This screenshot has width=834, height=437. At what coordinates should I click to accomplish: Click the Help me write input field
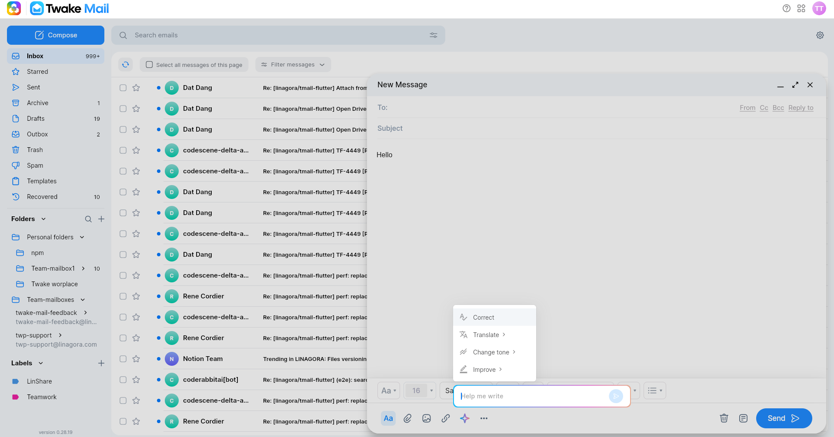coord(533,396)
